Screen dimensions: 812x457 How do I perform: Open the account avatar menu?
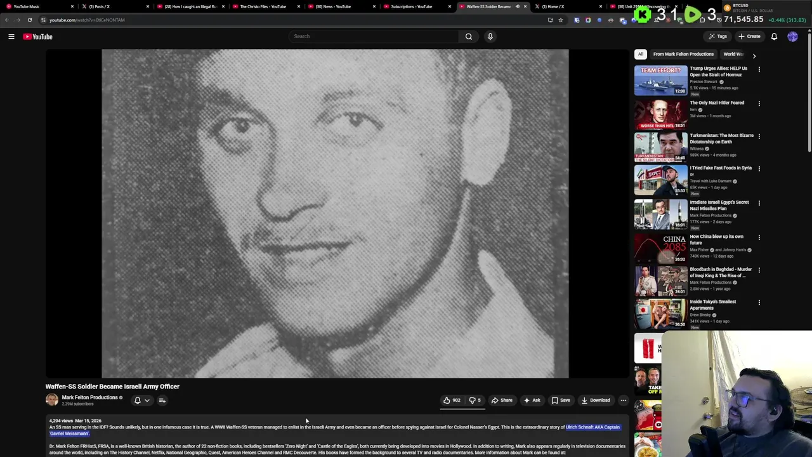click(792, 36)
